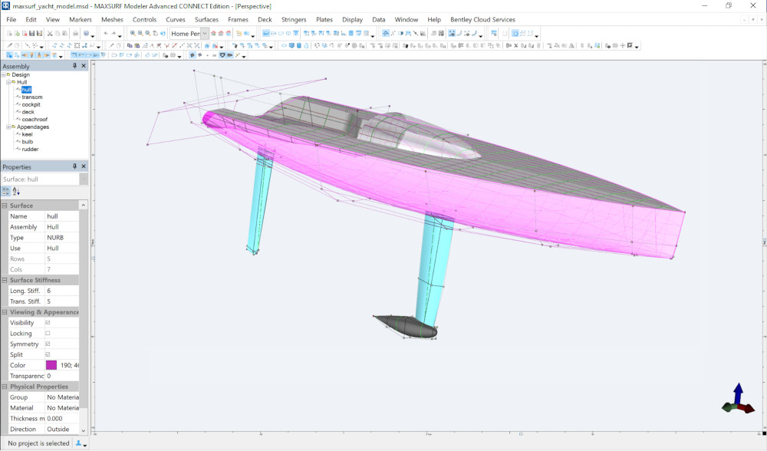Open the Surfaces menu
Viewport: 767px width, 451px height.
[206, 19]
